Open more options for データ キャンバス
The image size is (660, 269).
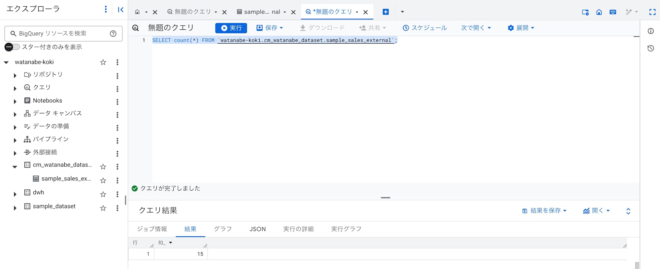point(117,115)
